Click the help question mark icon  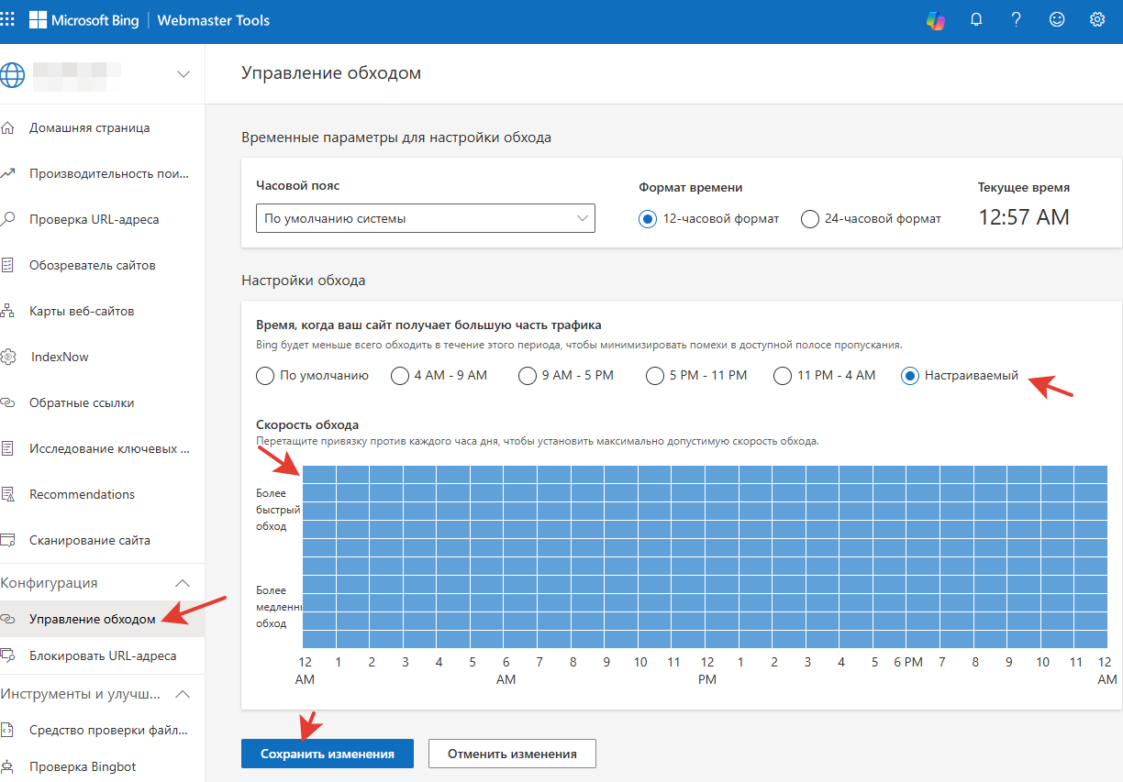click(x=1017, y=20)
